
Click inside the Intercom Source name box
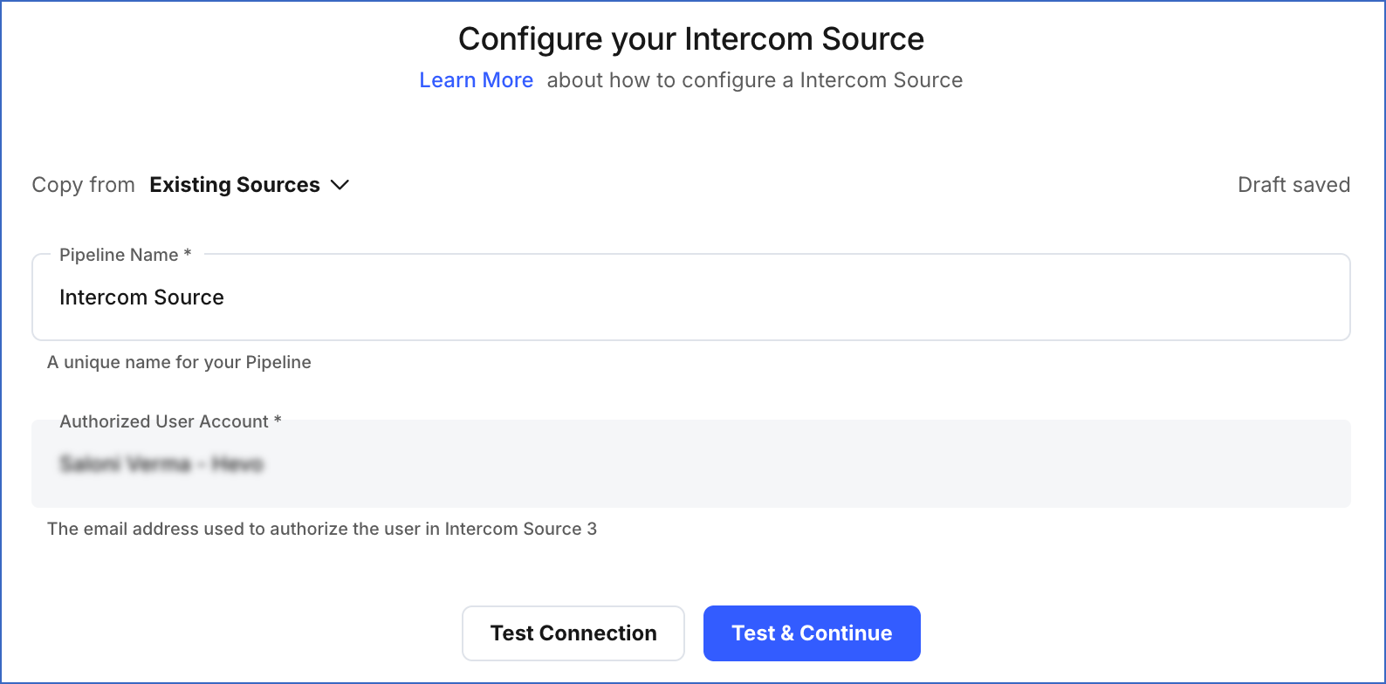click(x=349, y=297)
